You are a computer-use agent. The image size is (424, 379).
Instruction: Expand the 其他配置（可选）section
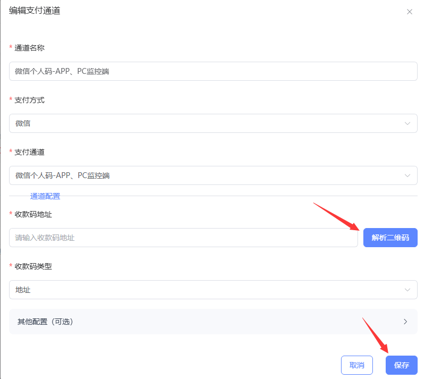[x=213, y=322]
